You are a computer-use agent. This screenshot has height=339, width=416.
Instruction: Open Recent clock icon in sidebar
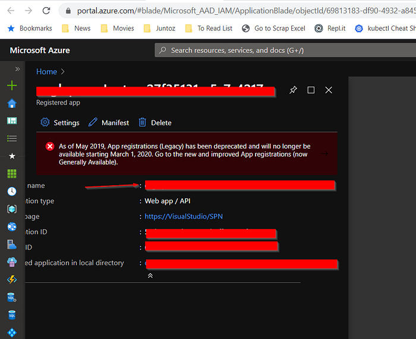coord(12,191)
